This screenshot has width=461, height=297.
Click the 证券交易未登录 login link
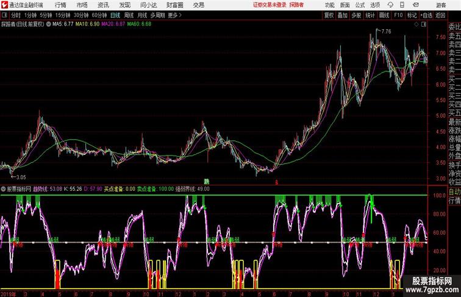[x=270, y=5]
